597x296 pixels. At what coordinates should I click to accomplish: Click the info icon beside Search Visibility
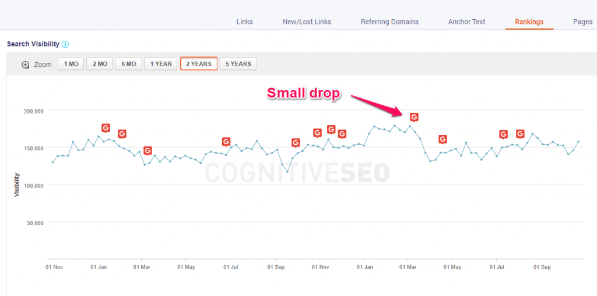pyautogui.click(x=65, y=44)
